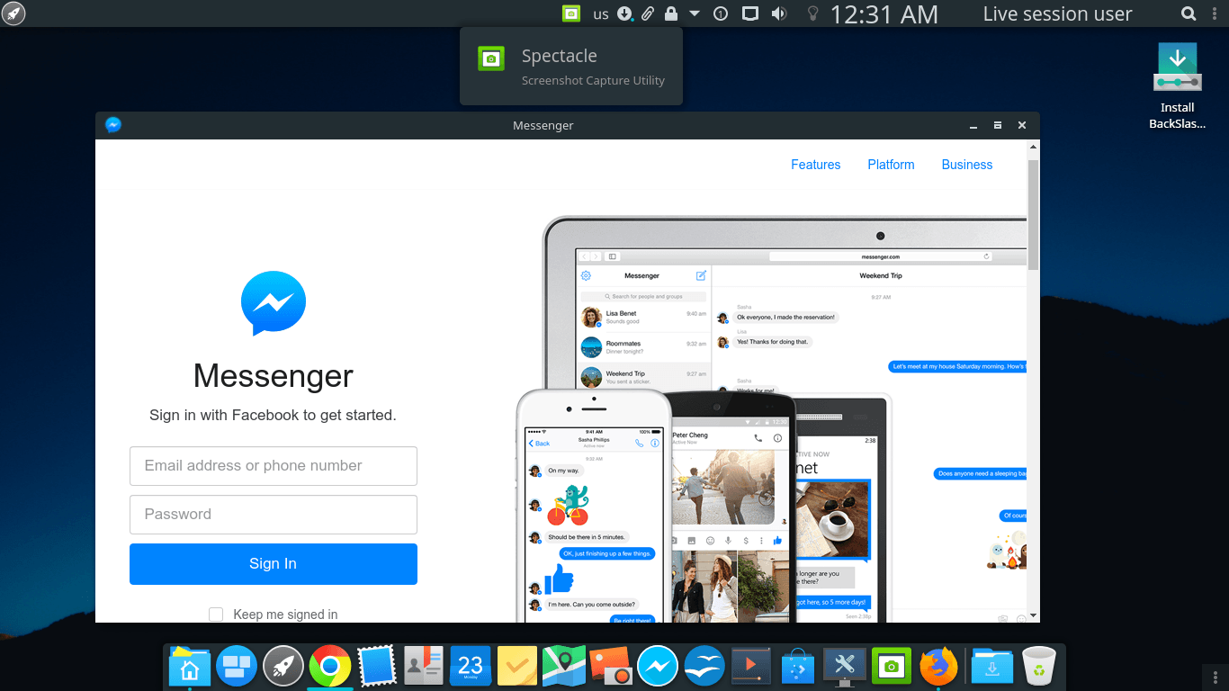
Task: Open the Calendar app showing 23
Action: pyautogui.click(x=471, y=667)
